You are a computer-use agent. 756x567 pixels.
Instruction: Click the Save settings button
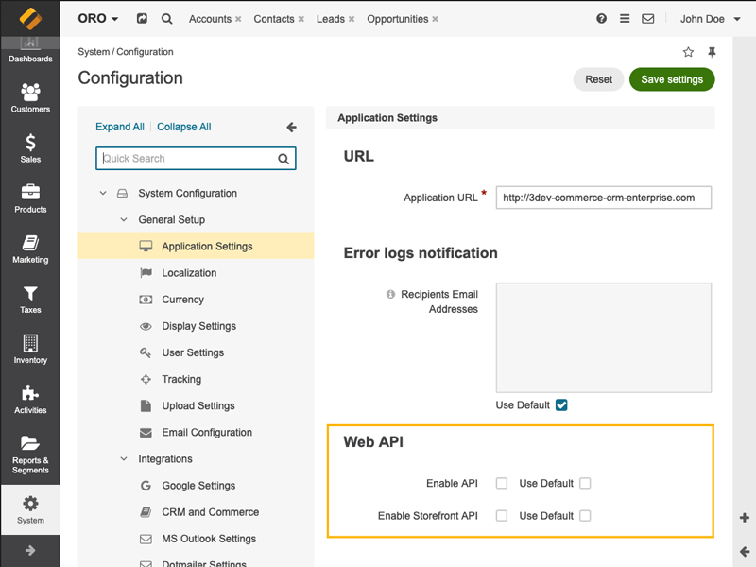pos(672,79)
